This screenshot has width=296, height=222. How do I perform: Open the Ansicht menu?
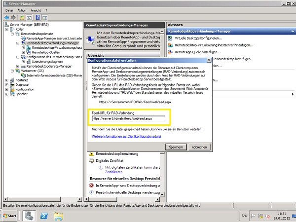[x=36, y=10]
